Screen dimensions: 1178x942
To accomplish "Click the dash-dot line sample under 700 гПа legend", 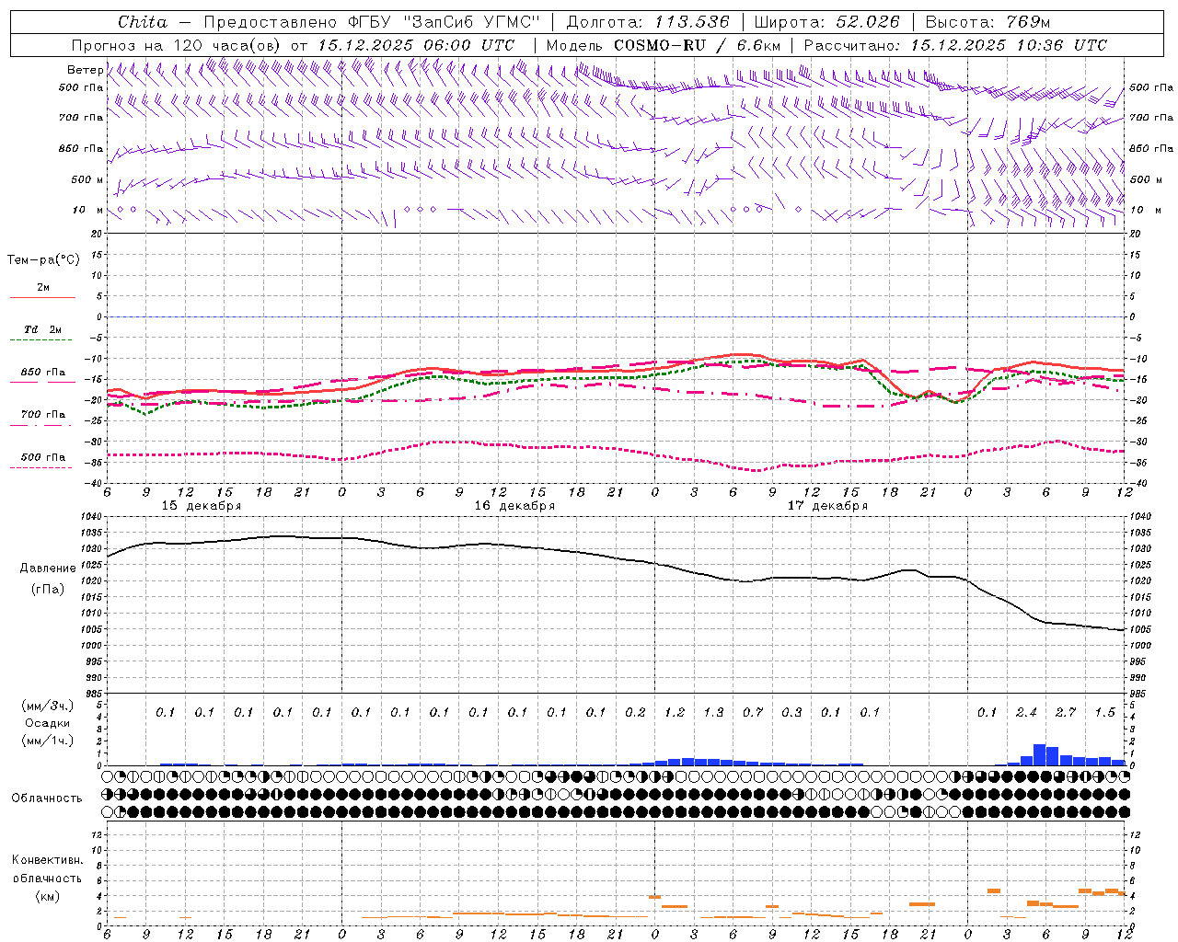I will coord(42,425).
